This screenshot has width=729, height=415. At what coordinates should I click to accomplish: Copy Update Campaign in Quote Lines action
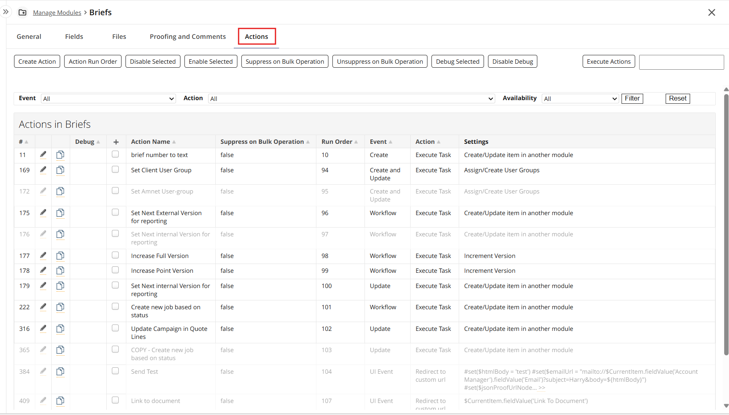pos(60,328)
